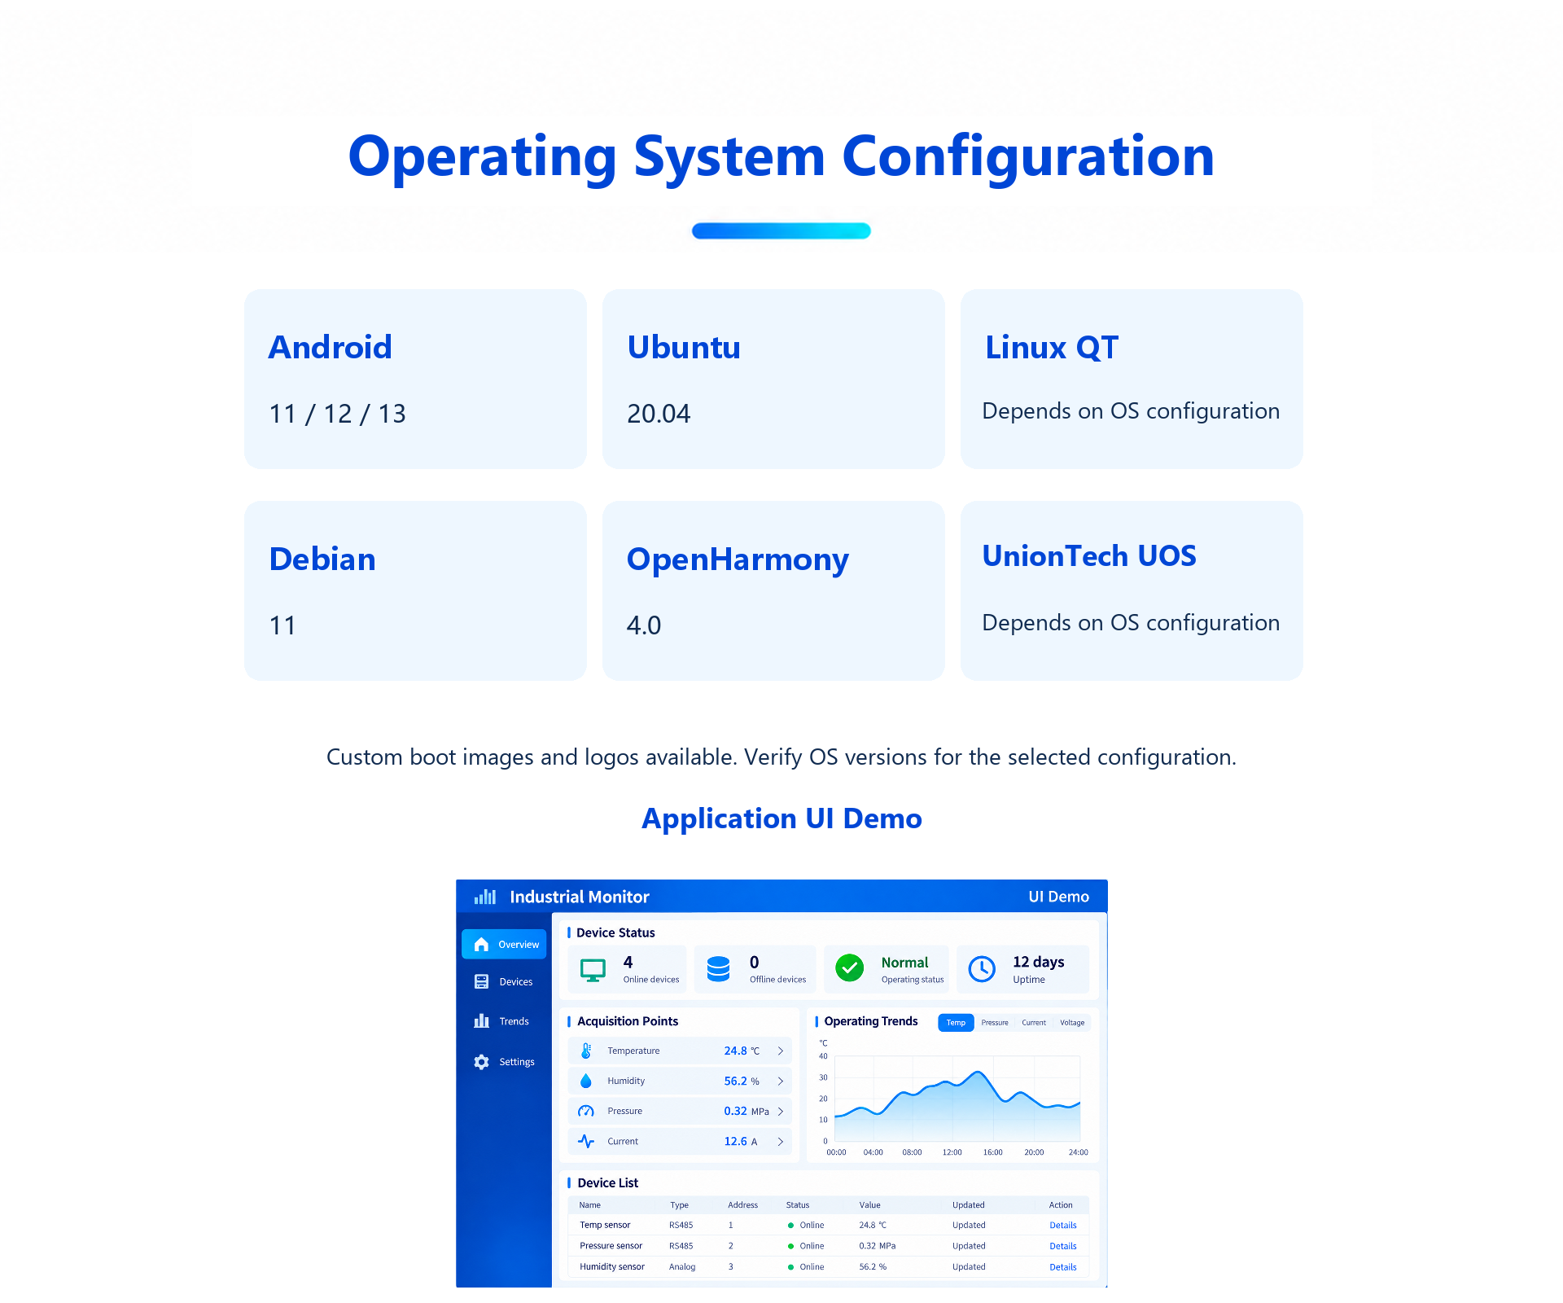Select the OpenHarmony 4.0 card
The width and height of the screenshot is (1563, 1303).
pyautogui.click(x=773, y=590)
